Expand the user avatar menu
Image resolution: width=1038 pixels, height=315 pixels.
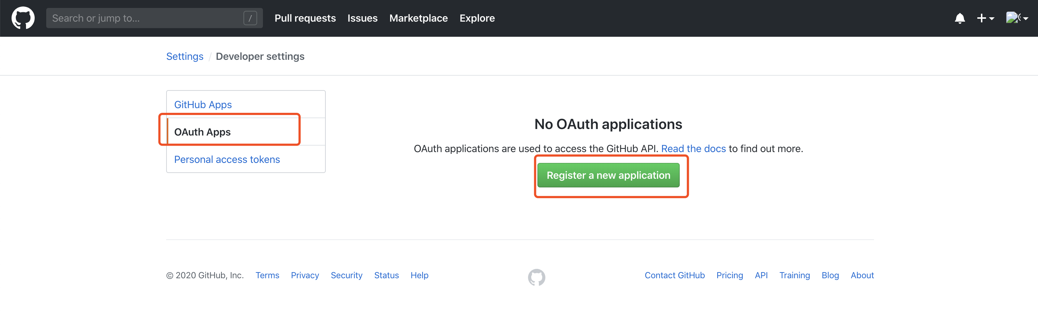tap(1017, 18)
